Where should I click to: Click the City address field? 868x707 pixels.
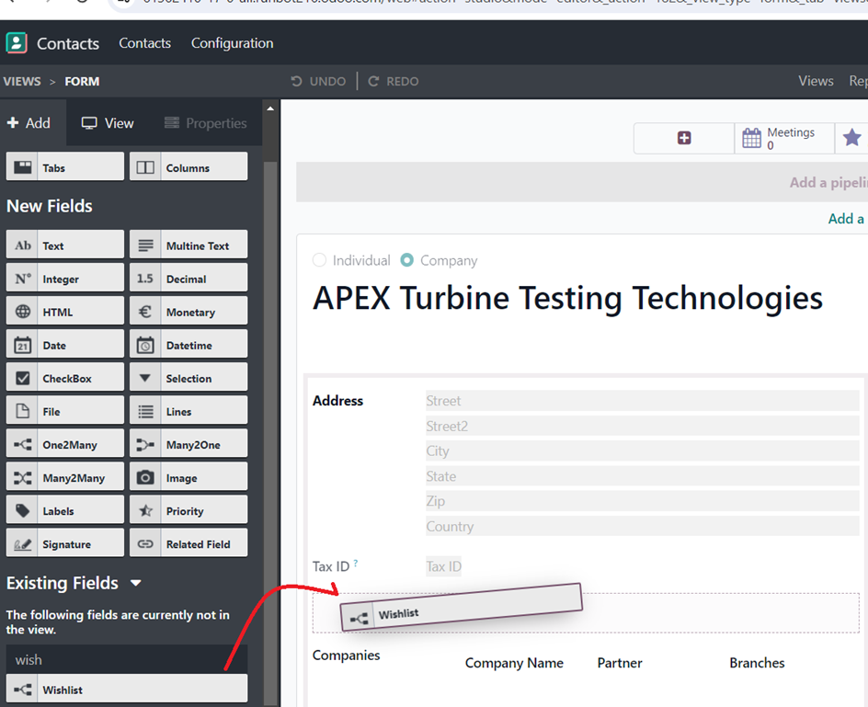[x=642, y=450]
